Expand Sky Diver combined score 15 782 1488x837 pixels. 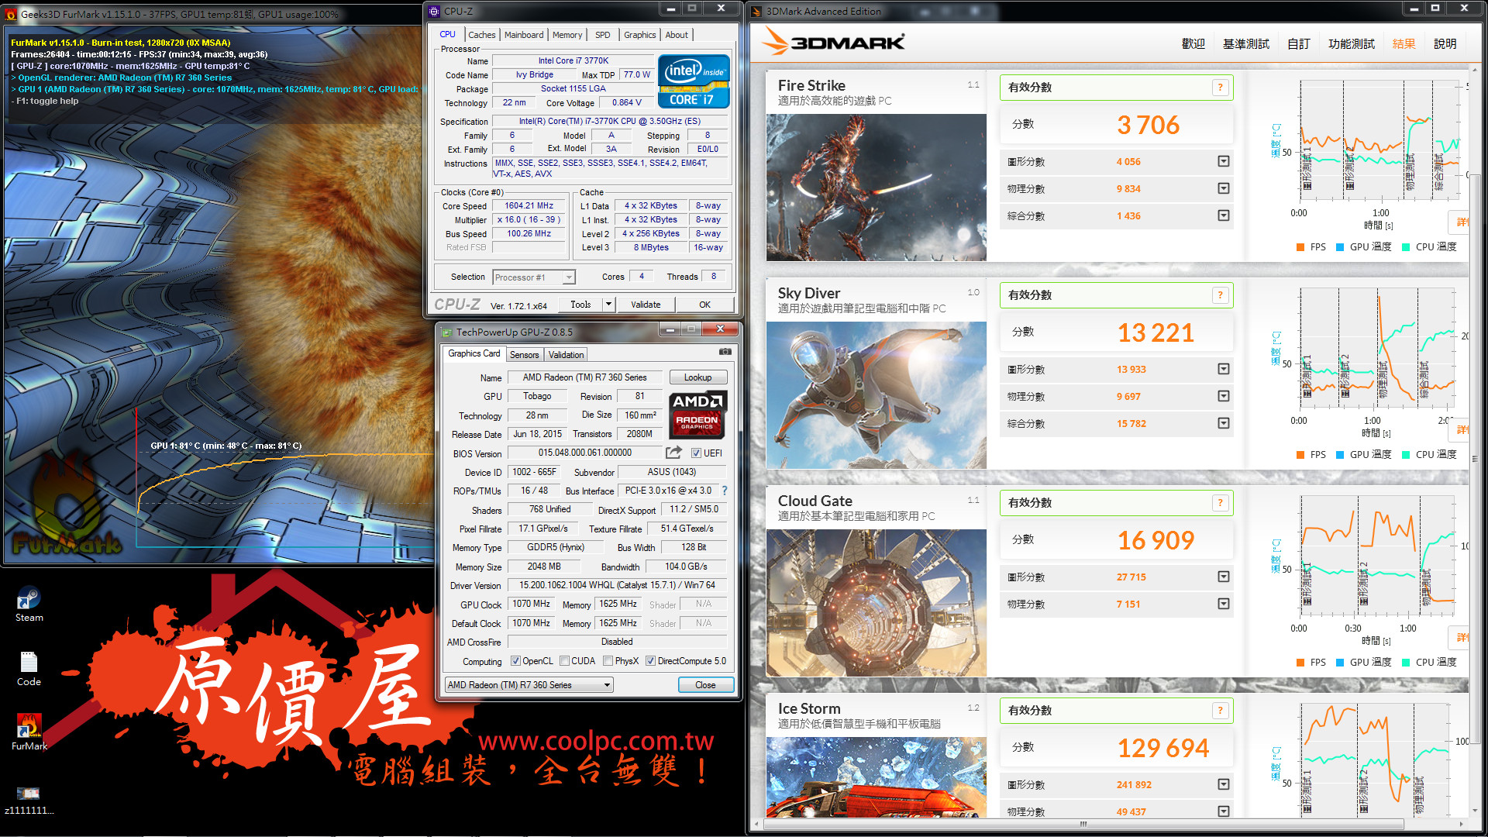(1224, 423)
